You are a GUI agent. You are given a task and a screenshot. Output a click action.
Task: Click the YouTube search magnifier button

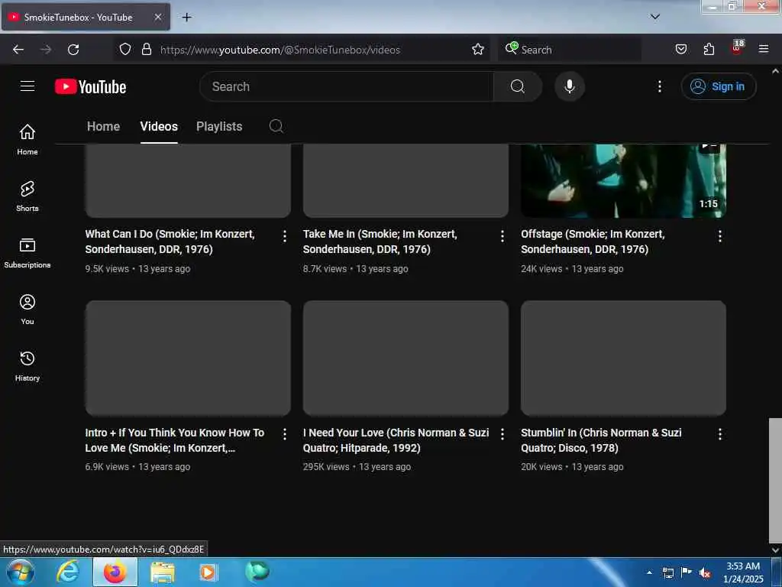click(517, 87)
